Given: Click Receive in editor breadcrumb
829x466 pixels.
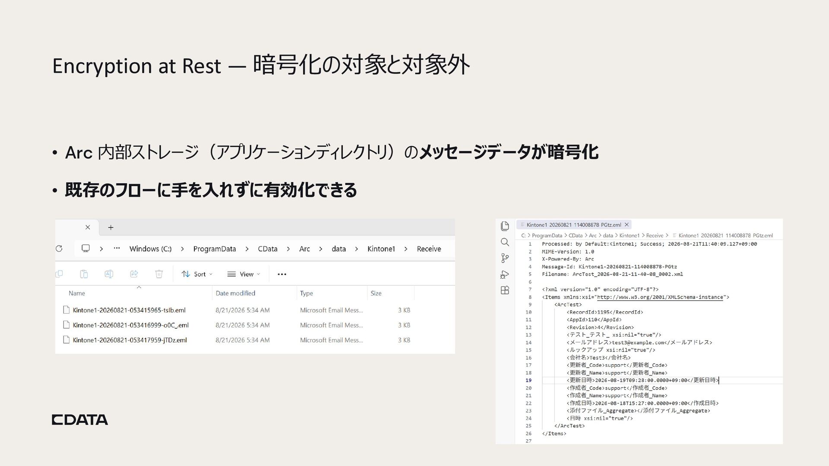Looking at the screenshot, I should pyautogui.click(x=655, y=236).
